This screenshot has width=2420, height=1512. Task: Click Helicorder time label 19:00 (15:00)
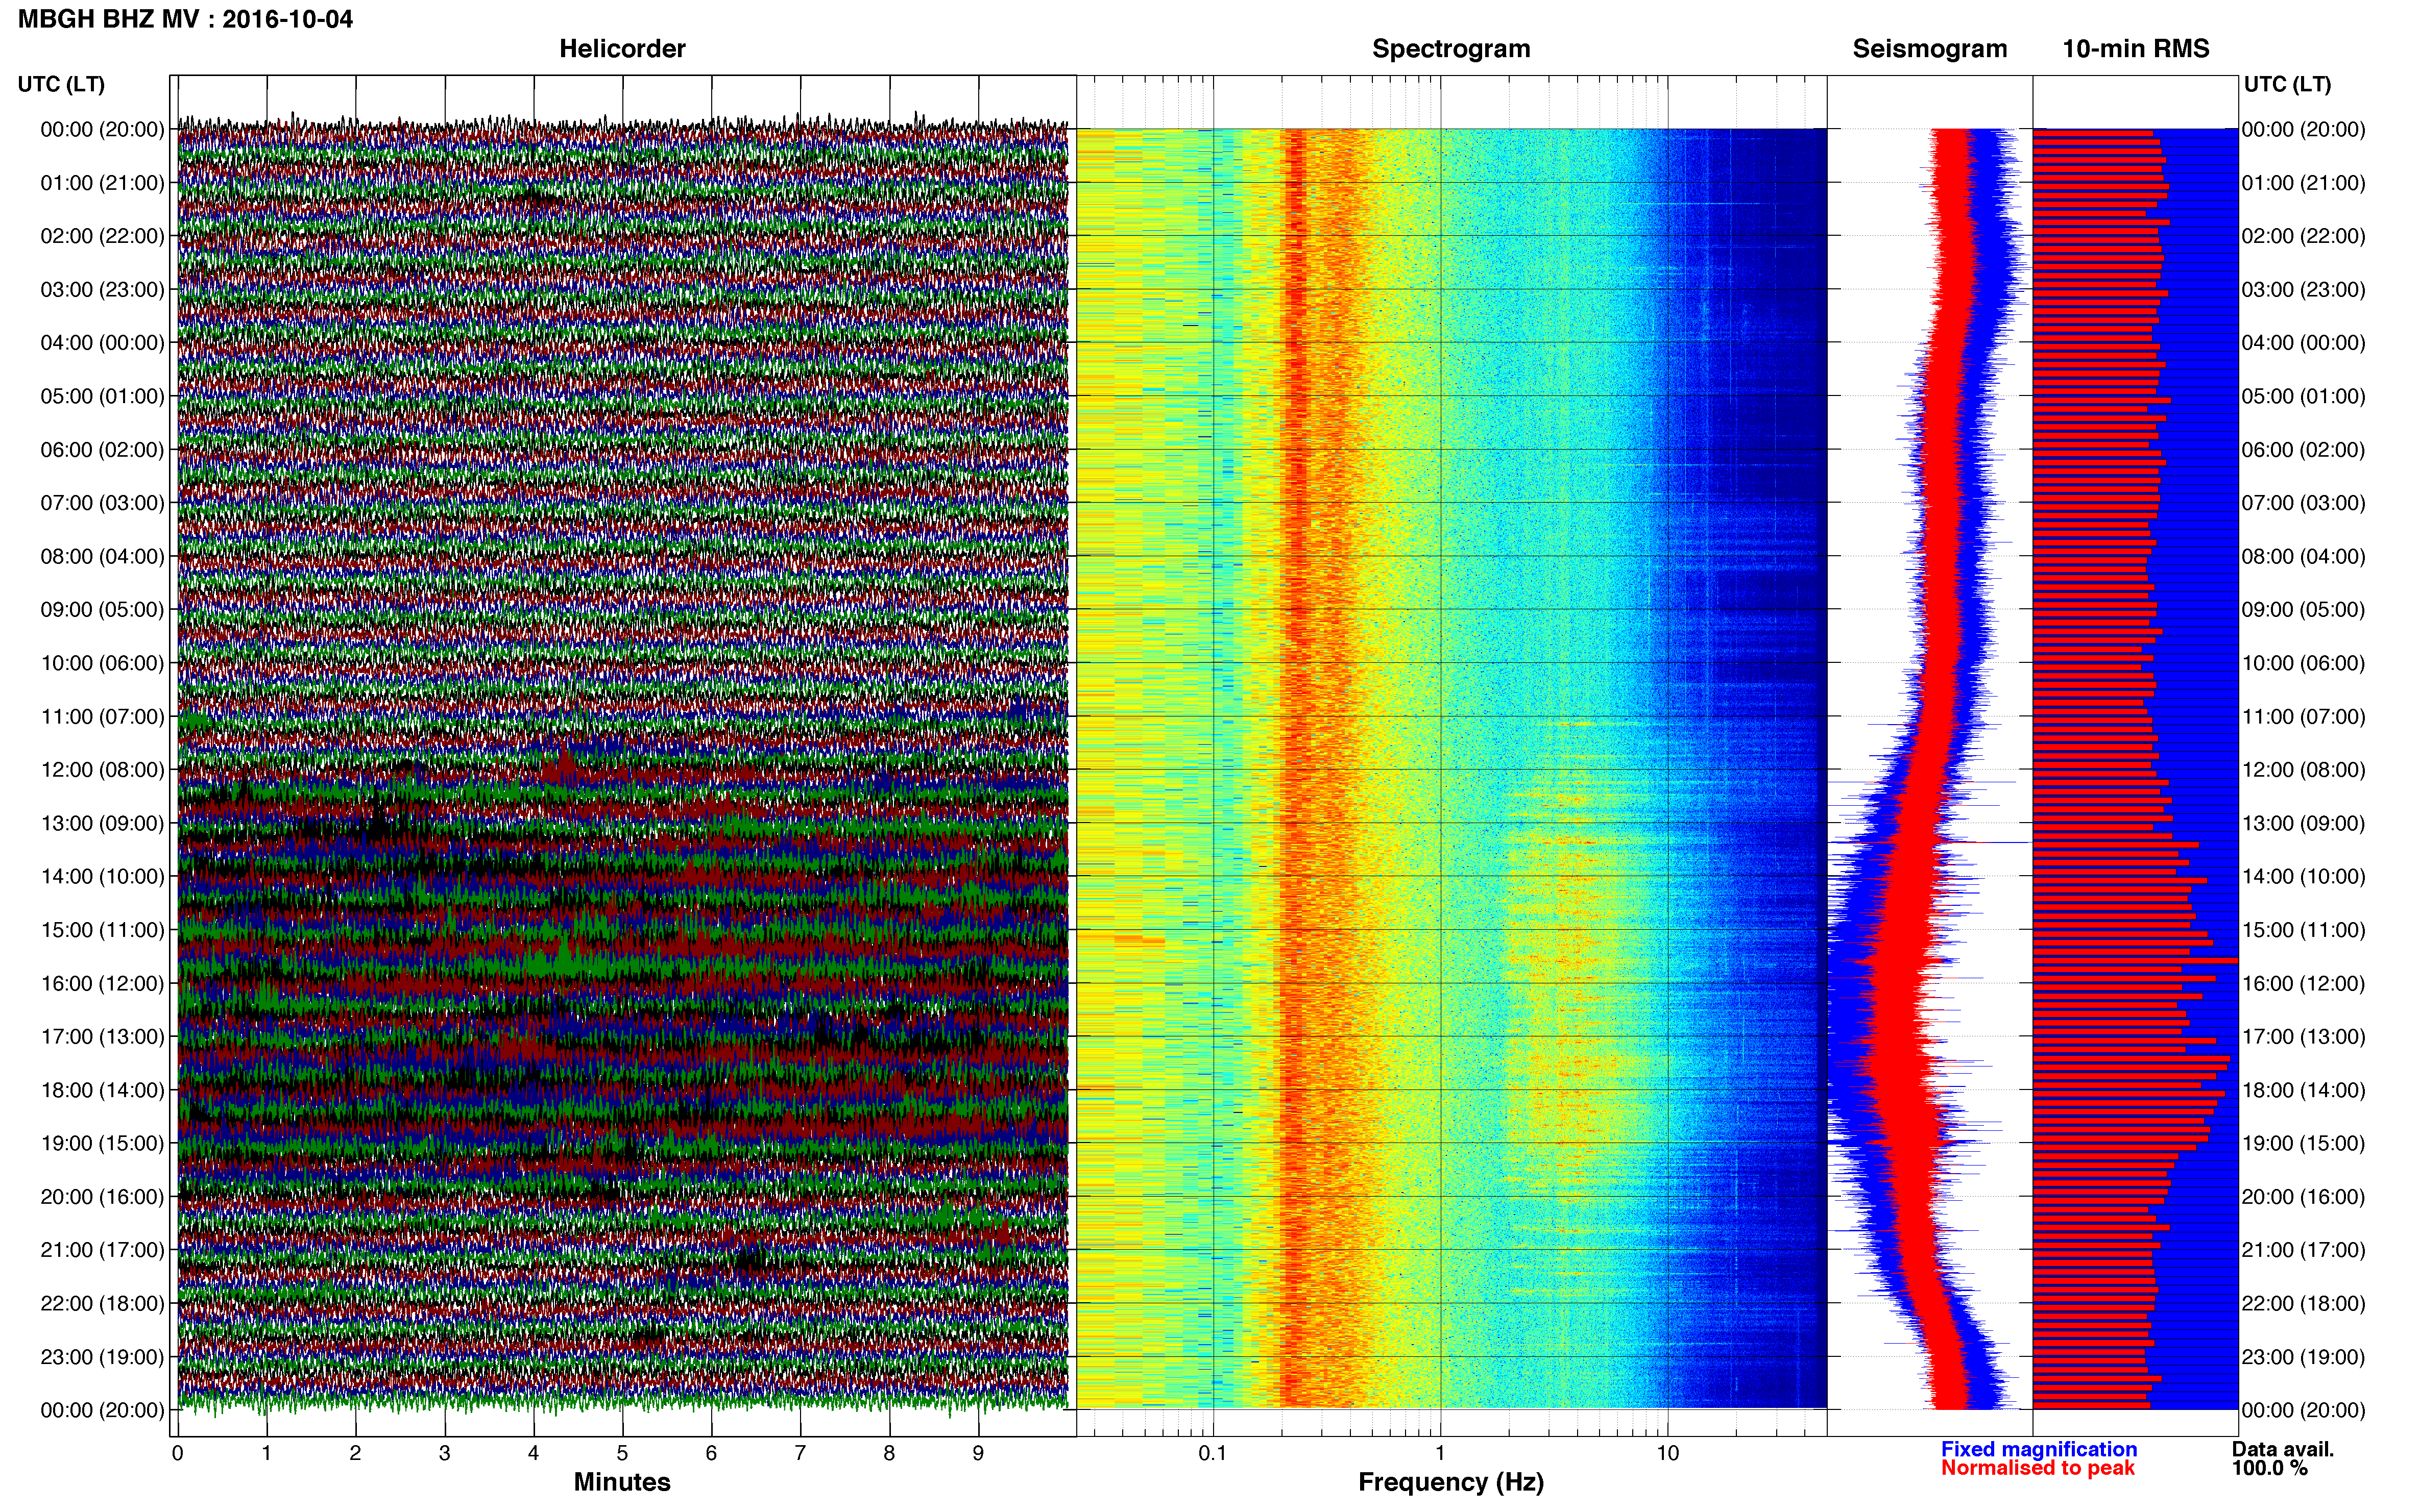(x=102, y=1143)
